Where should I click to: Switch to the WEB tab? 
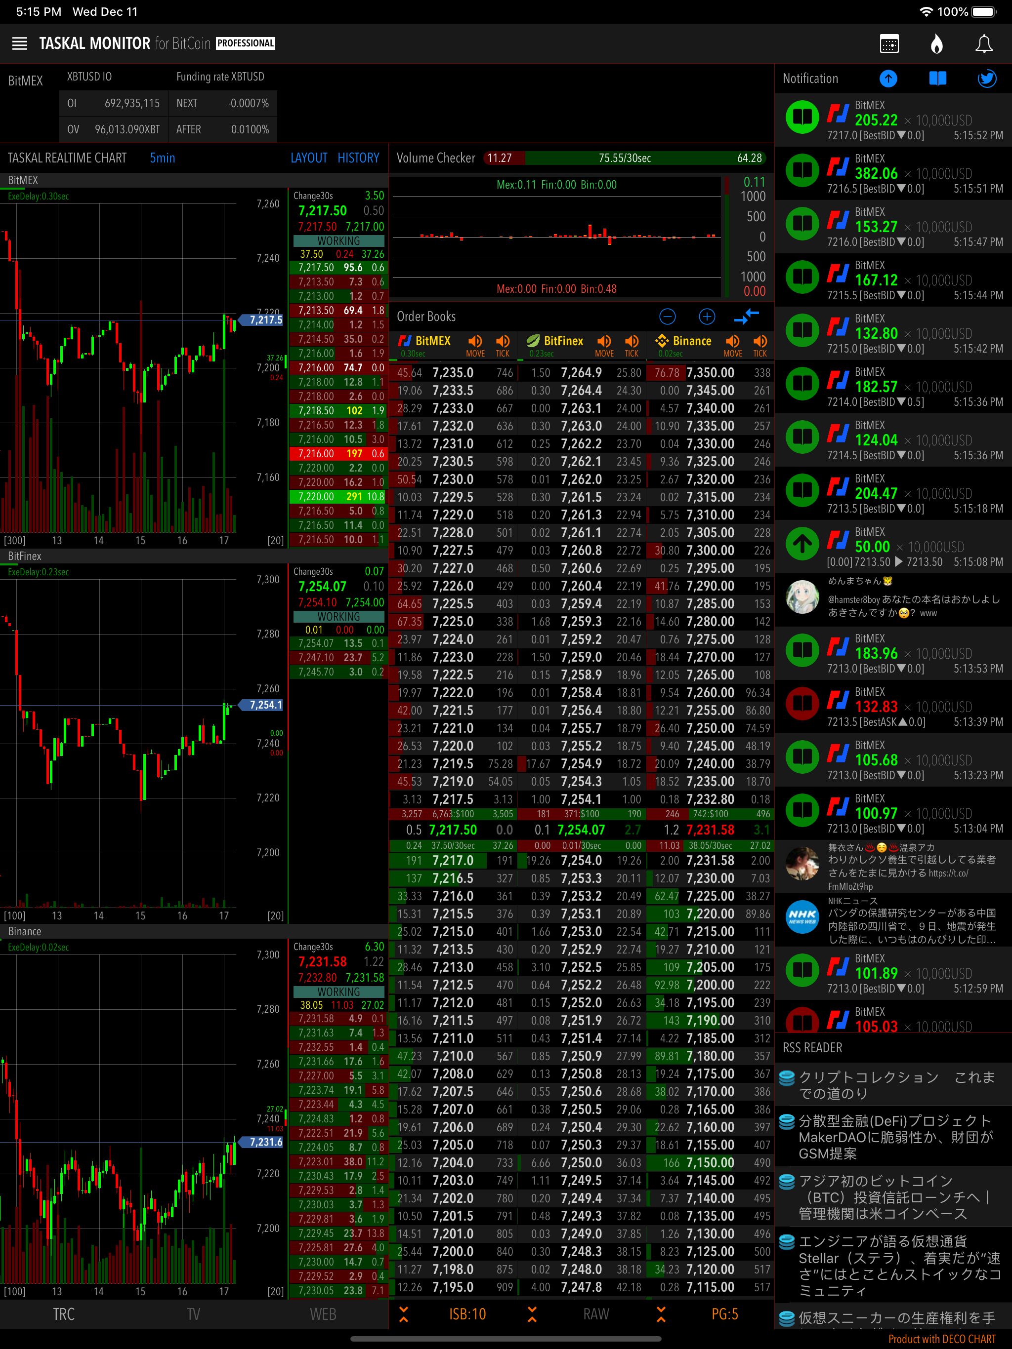coord(323,1314)
